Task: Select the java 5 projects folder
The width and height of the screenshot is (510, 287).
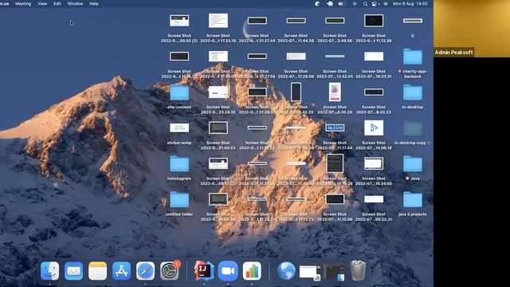Action: point(413,199)
